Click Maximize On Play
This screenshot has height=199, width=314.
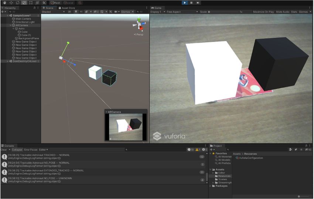pos(263,12)
